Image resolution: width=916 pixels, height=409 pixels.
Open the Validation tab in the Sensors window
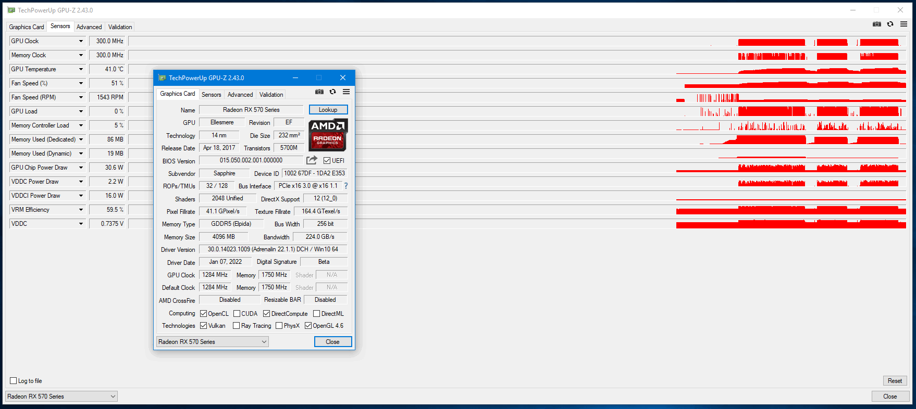120,27
